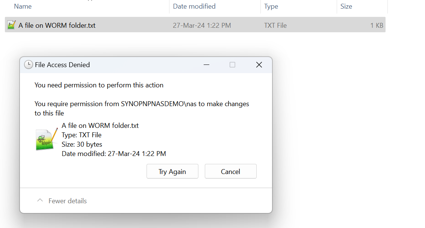Minimize the File Access Denied dialog
Viewport: 425px width, 228px height.
(x=206, y=64)
